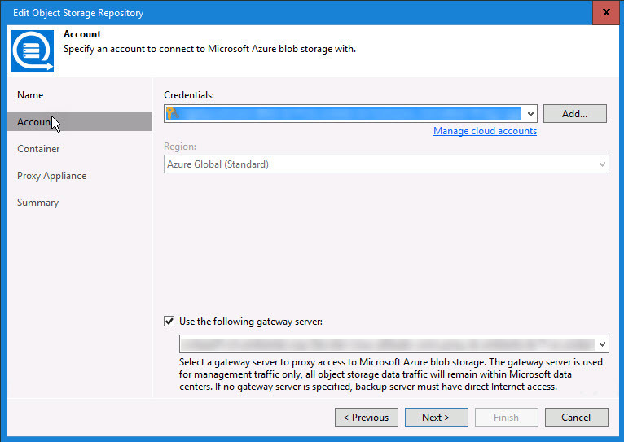Close the Edit Object Storage Repository dialog

pyautogui.click(x=606, y=12)
